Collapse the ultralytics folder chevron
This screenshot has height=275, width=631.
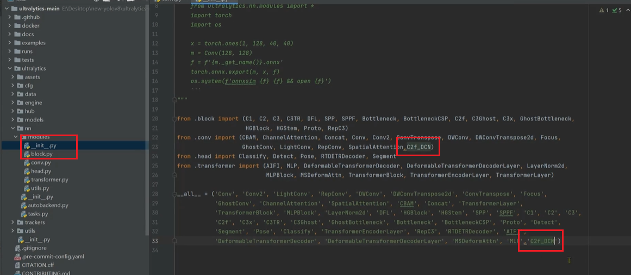pos(10,68)
